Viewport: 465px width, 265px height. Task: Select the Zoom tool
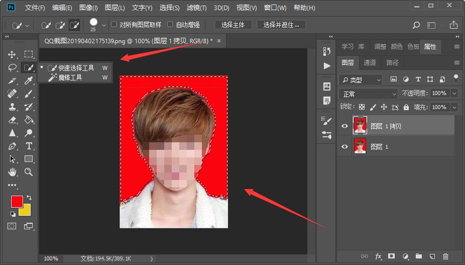pos(29,172)
